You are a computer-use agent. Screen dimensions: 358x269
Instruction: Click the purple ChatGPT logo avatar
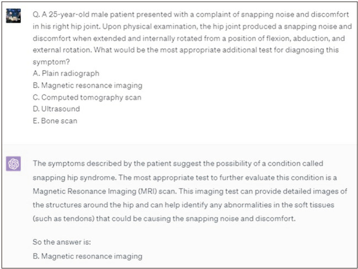tap(13, 163)
